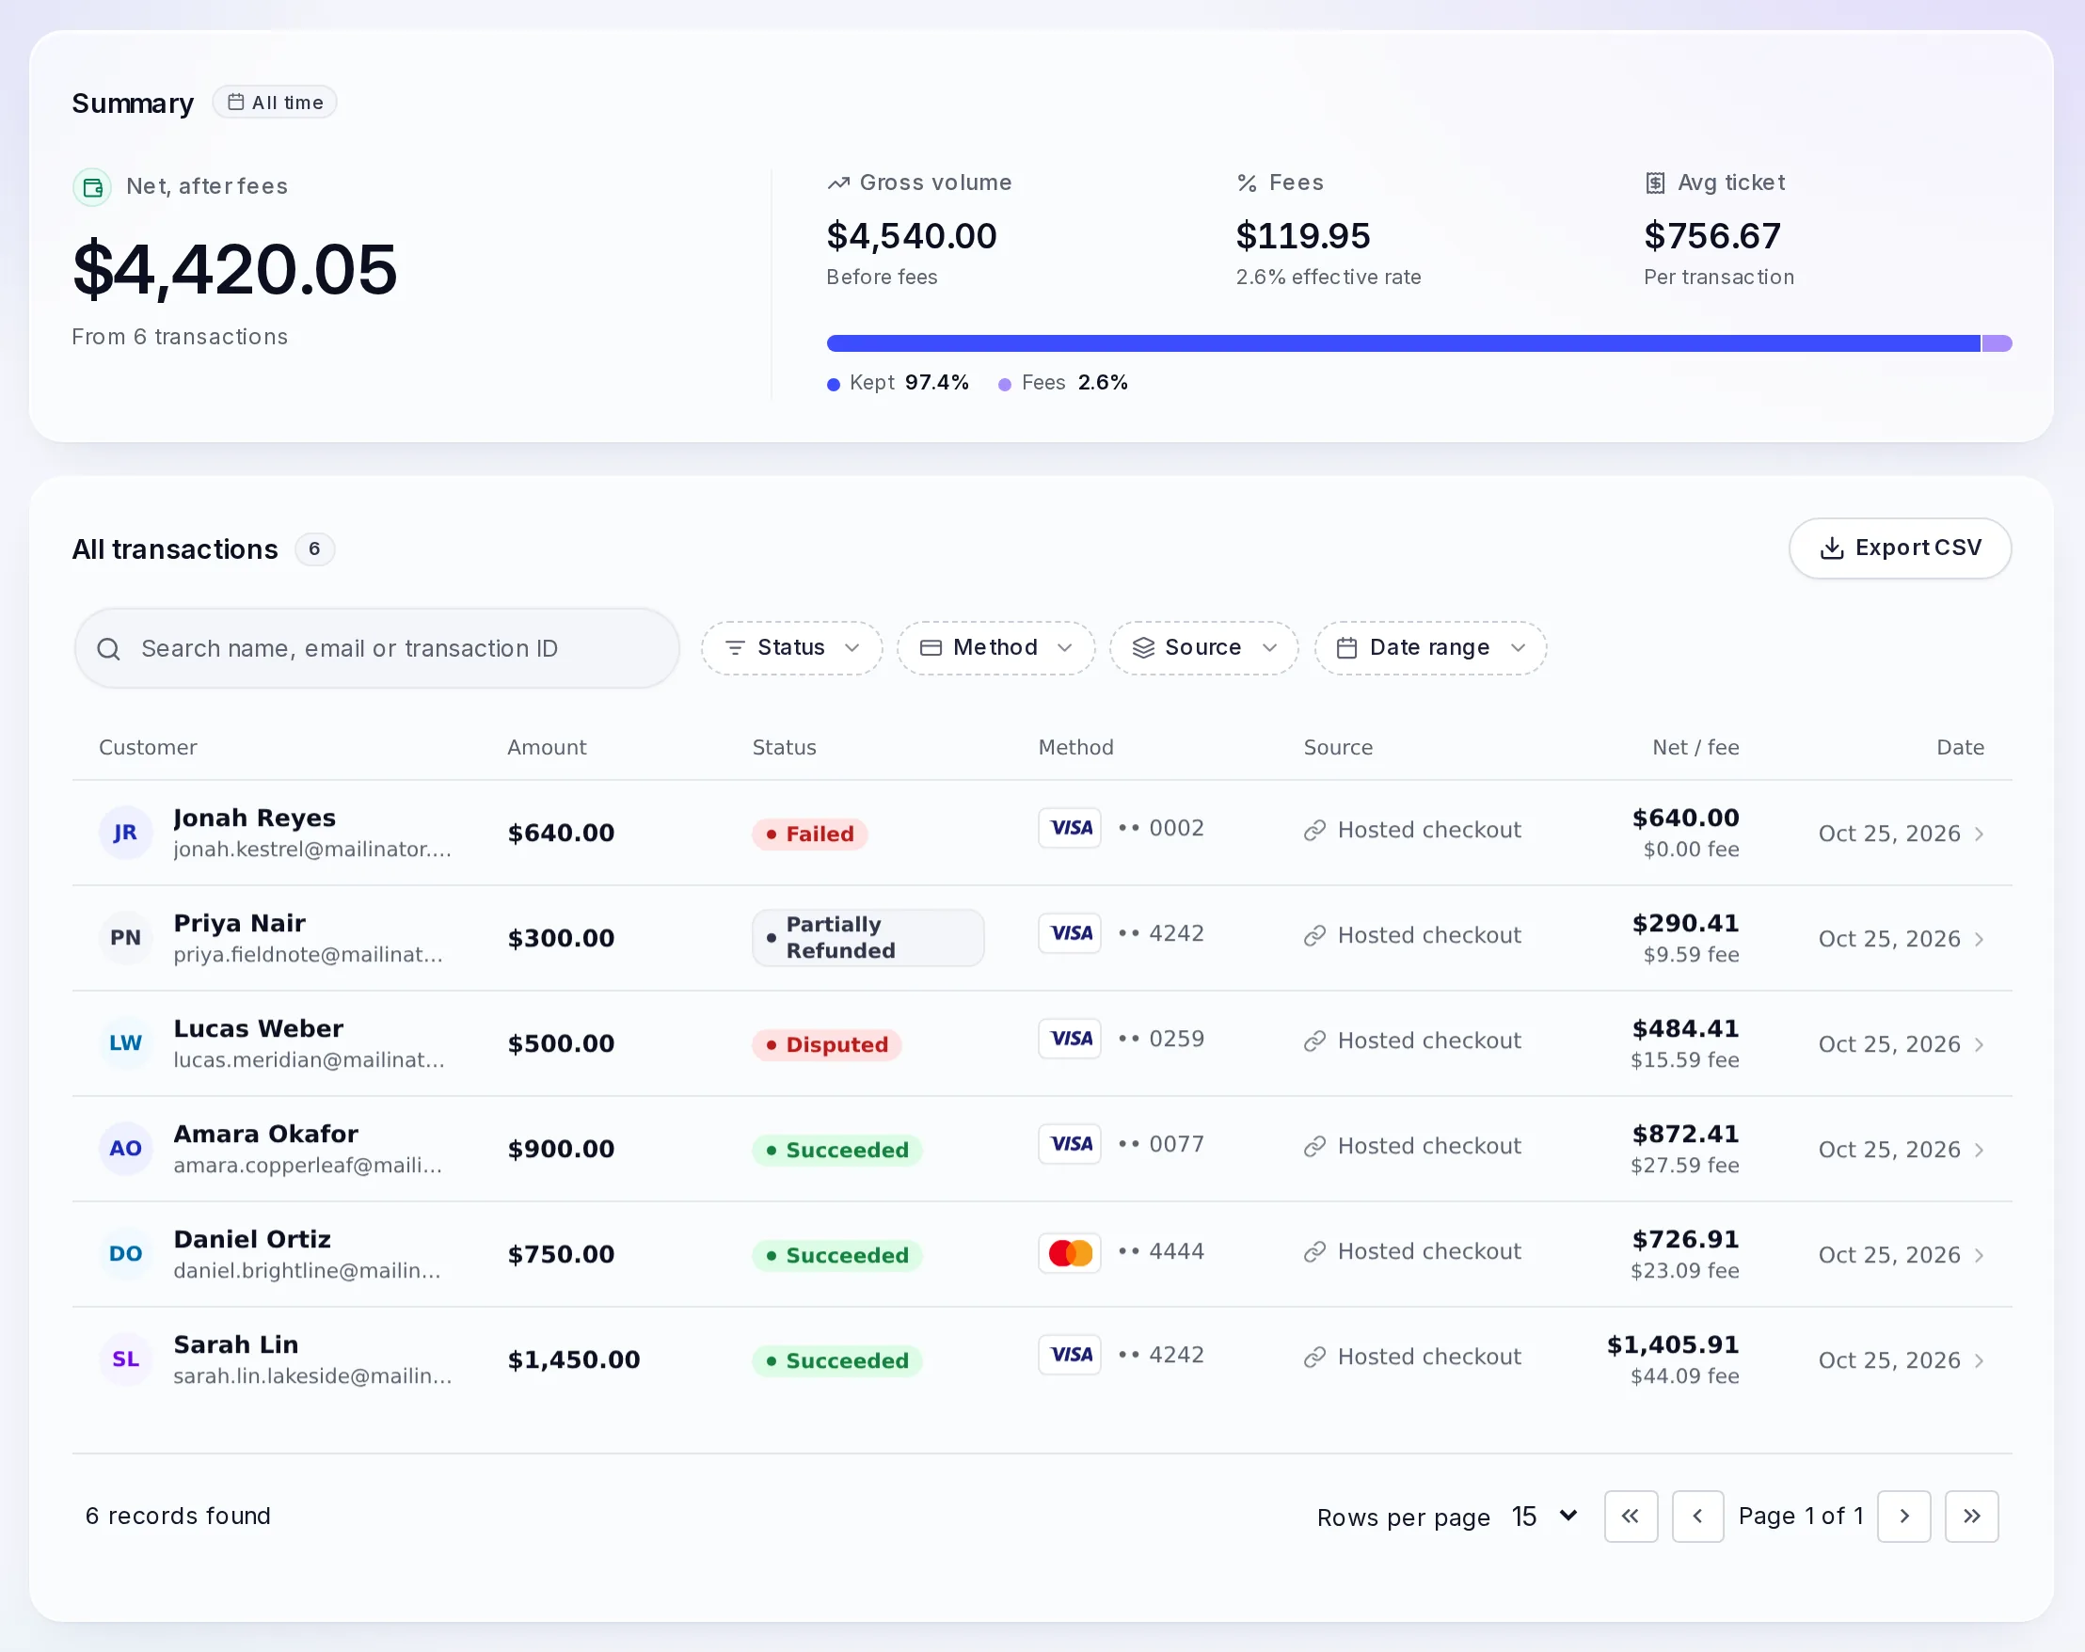Screen dimensions: 2085x1652
Task: Open Jonah Reyes row detail chevron
Action: pos(1979,834)
